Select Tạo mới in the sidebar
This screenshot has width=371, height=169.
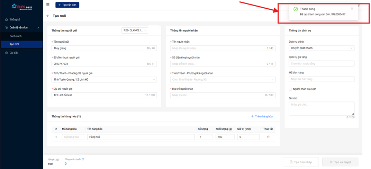tap(15, 44)
